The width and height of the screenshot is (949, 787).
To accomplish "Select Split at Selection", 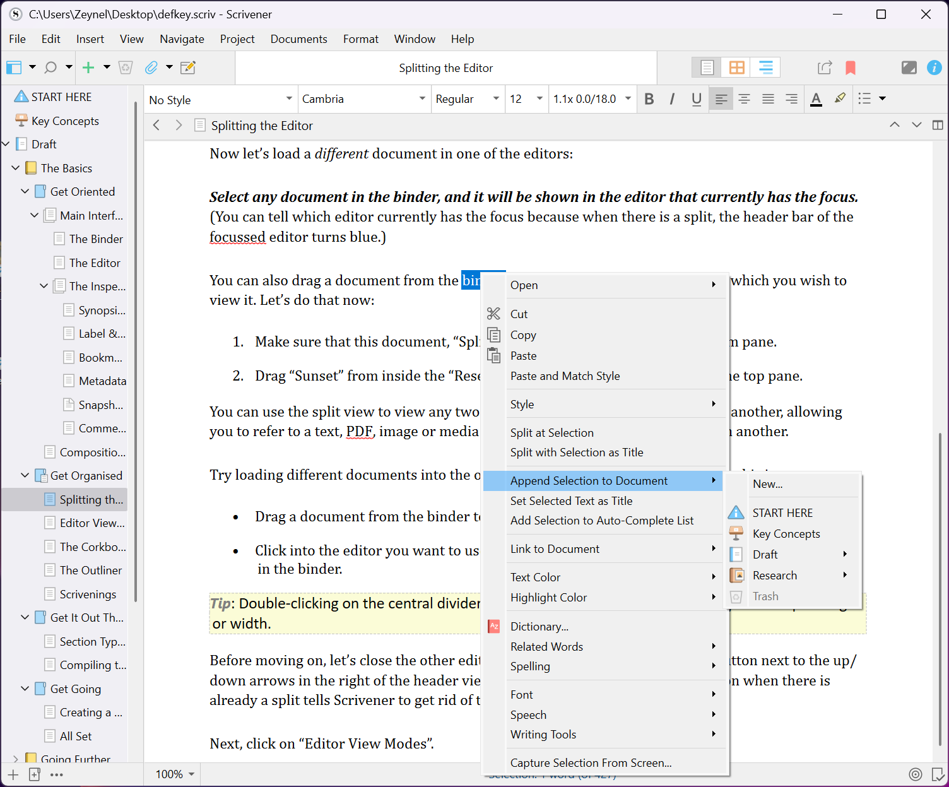I will point(605,433).
